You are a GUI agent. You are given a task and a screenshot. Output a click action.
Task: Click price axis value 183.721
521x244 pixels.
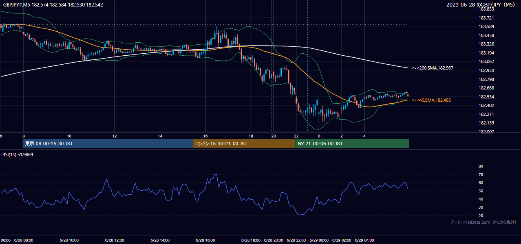click(x=486, y=18)
